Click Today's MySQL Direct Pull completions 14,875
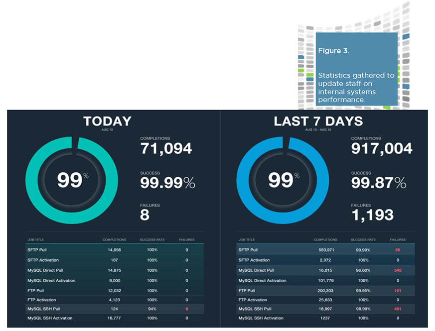Screen dimensions: 435x331 tap(114, 270)
